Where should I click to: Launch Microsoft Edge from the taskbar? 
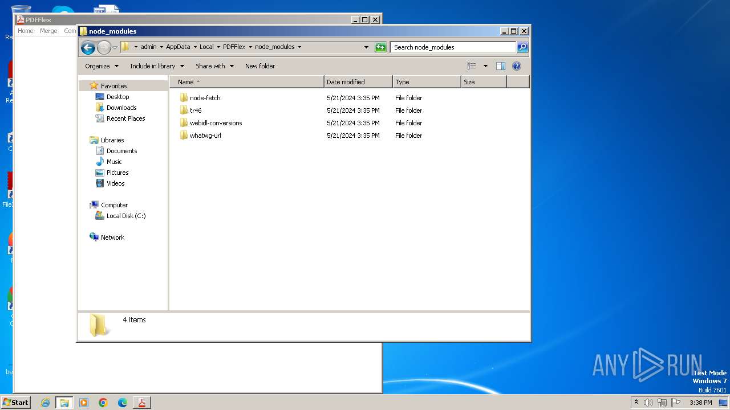pyautogui.click(x=123, y=403)
